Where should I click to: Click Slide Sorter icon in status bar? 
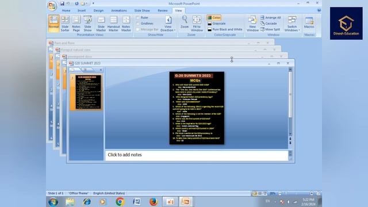tap(260, 193)
